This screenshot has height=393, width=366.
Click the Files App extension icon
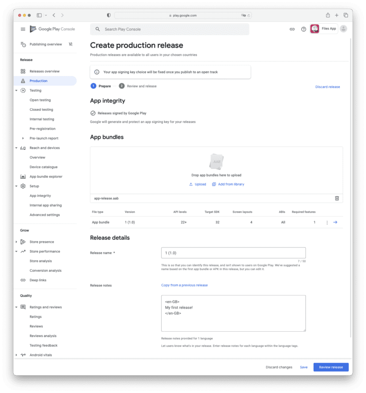[x=315, y=29]
